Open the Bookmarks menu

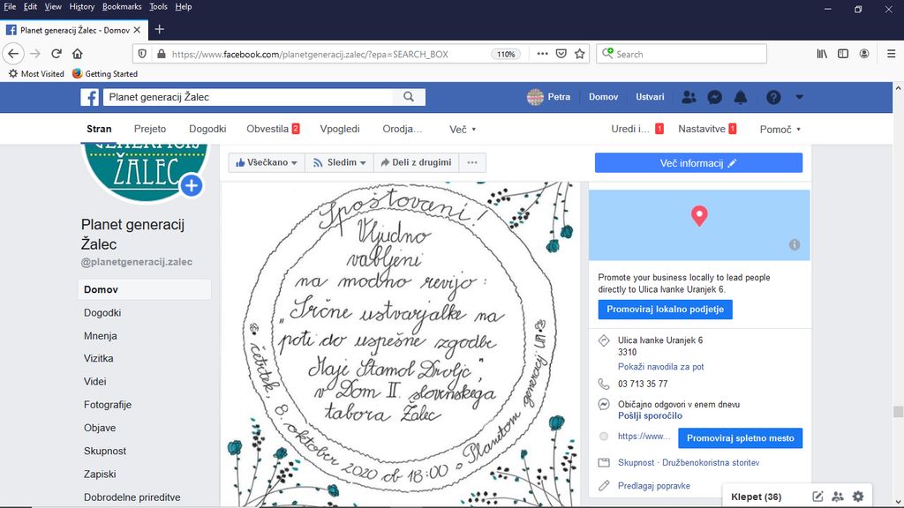point(121,6)
